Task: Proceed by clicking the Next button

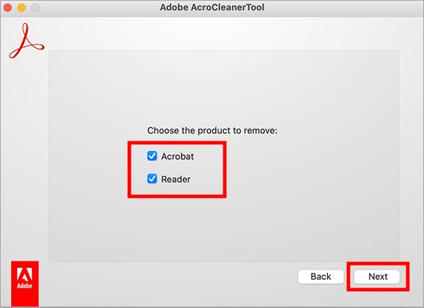Action: click(377, 276)
